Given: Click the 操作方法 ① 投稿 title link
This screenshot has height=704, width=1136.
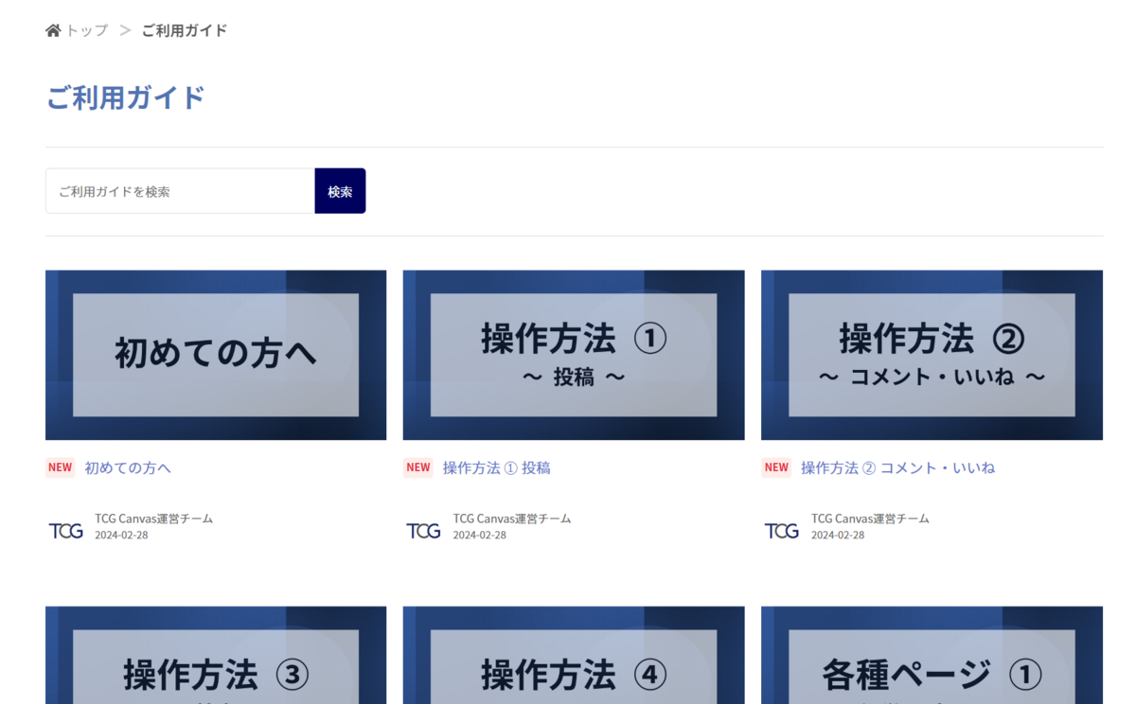Looking at the screenshot, I should point(496,467).
